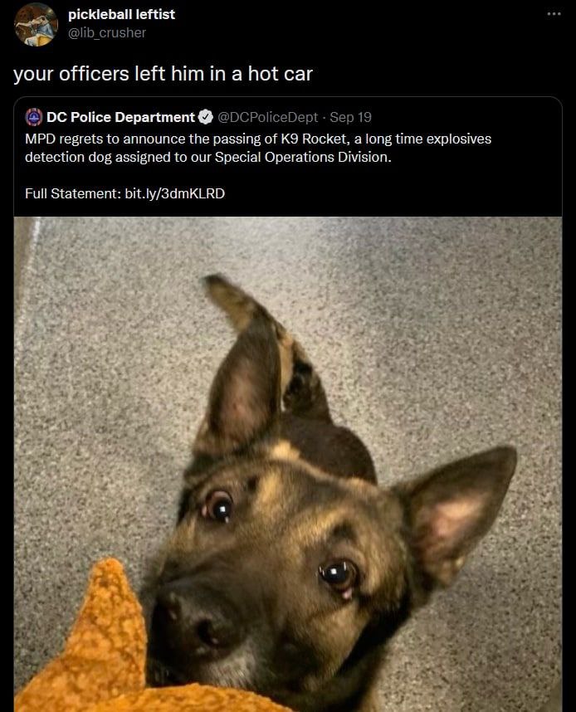The height and width of the screenshot is (712, 576).
Task: Open the dog photo in the quoted tweet
Action: coord(288,464)
